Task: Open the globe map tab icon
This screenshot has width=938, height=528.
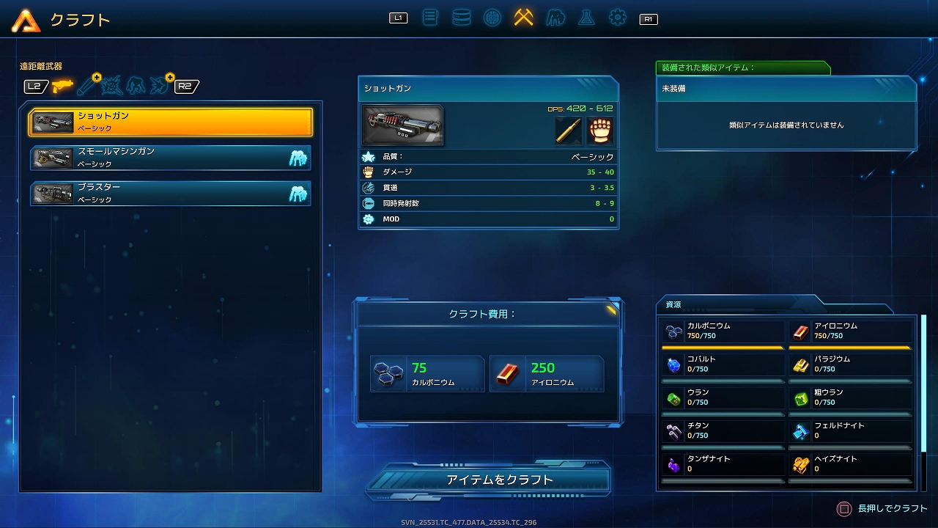Action: pos(492,18)
